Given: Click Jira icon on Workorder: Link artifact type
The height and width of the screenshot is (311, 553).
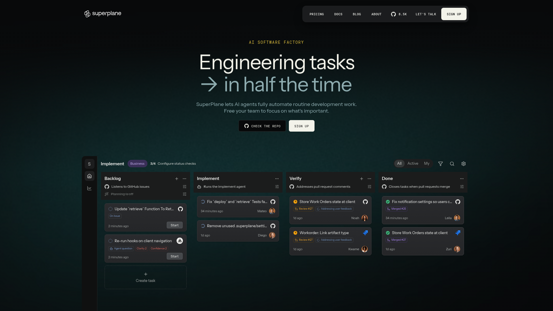Looking at the screenshot, I should [365, 233].
